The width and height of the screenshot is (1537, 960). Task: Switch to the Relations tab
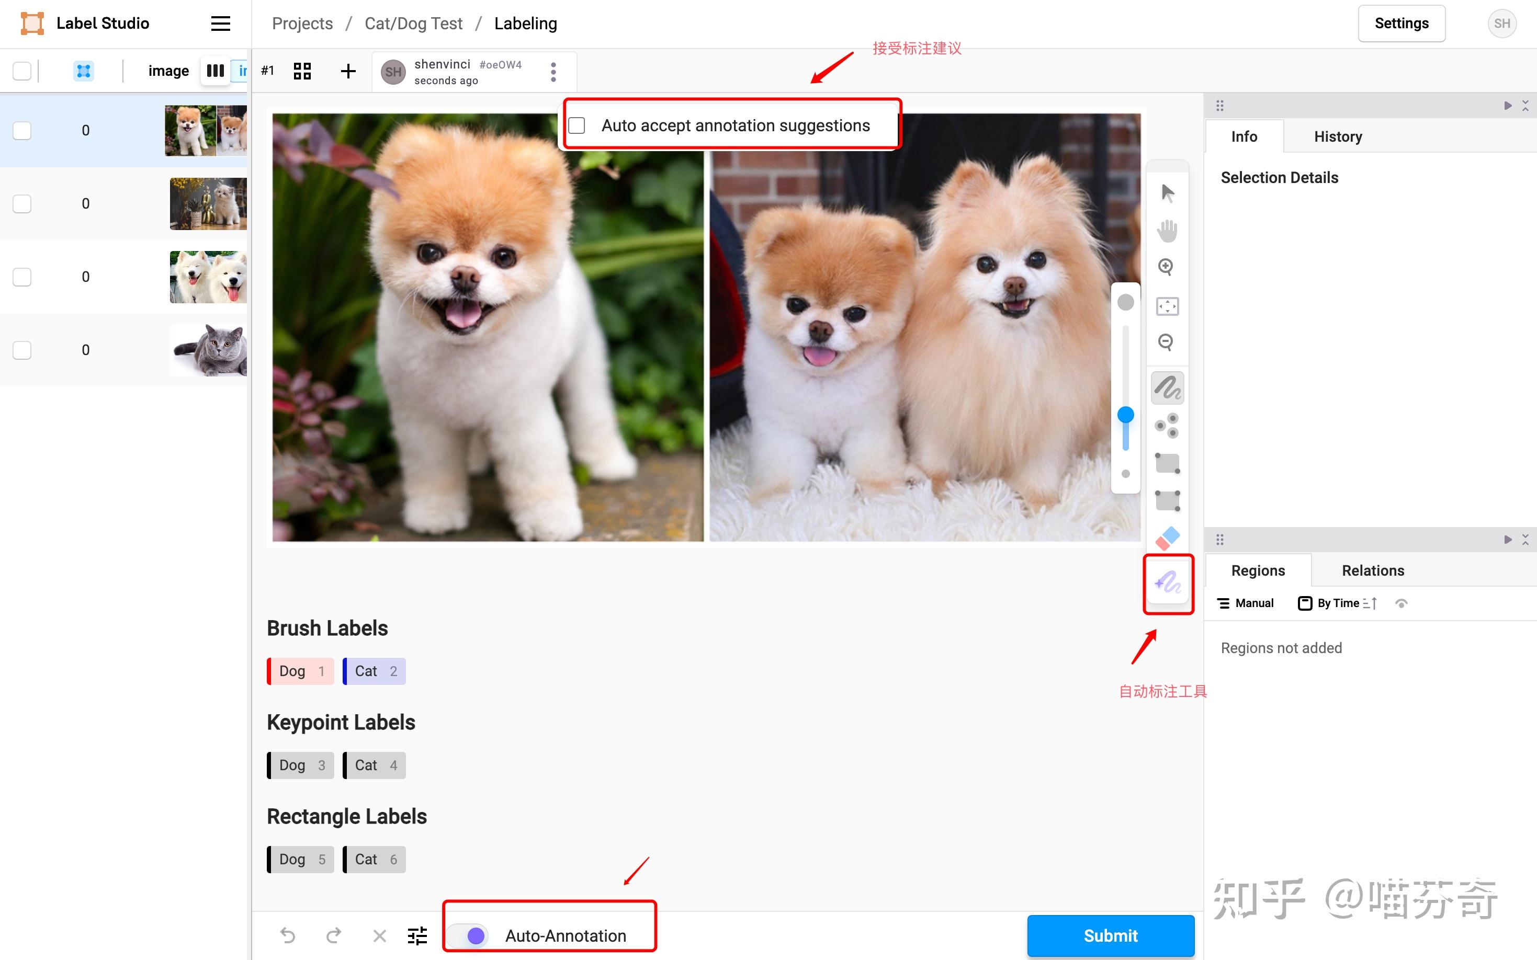(x=1373, y=570)
